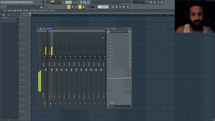Viewport: 215px width, 121px height.
Task: Click the Stop button in the transport
Action: click(x=60, y=2)
